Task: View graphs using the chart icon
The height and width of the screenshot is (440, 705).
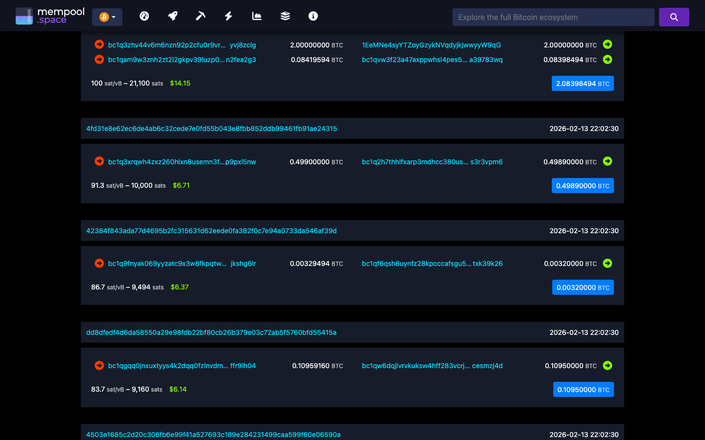Action: (256, 16)
